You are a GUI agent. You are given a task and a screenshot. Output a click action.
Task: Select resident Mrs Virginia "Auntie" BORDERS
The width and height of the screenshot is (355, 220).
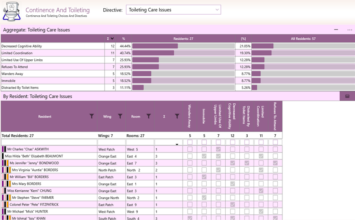pos(35,170)
